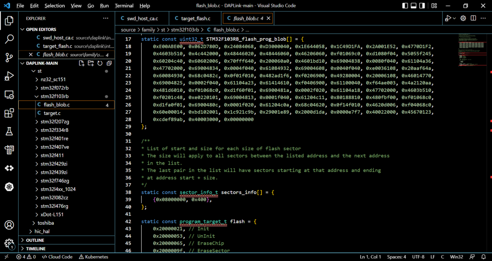
Task: Open the Run and Debug view
Action: (9, 76)
